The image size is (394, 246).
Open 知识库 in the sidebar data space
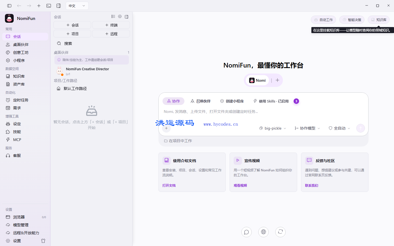(25, 76)
